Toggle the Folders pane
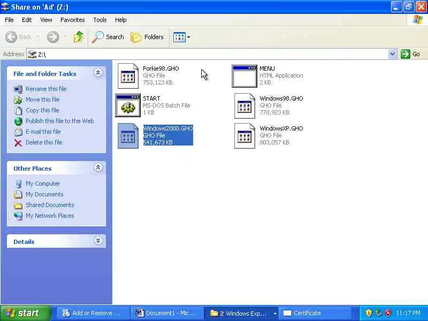 147,37
